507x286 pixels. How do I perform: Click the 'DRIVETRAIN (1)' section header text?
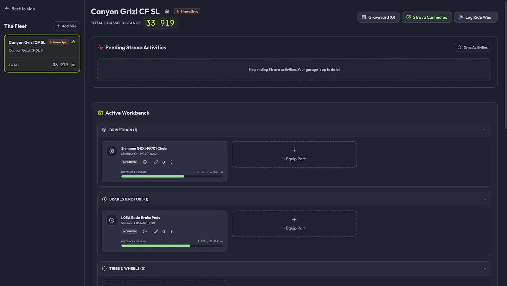point(123,130)
